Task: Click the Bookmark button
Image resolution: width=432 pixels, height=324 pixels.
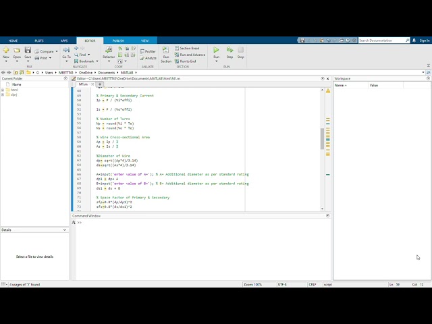Action: pos(84,61)
